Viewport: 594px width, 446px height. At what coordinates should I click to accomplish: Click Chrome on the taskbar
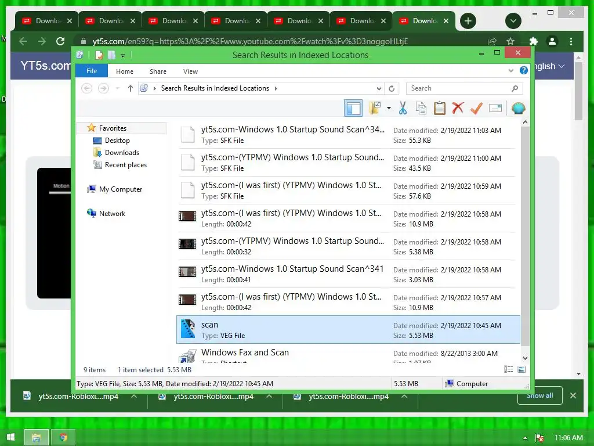pyautogui.click(x=63, y=438)
